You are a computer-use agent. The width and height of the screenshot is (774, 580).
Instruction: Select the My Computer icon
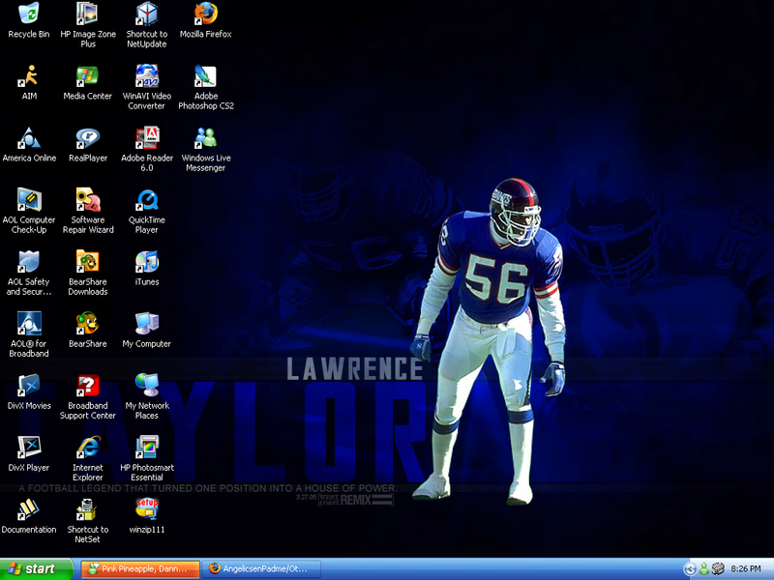147,324
